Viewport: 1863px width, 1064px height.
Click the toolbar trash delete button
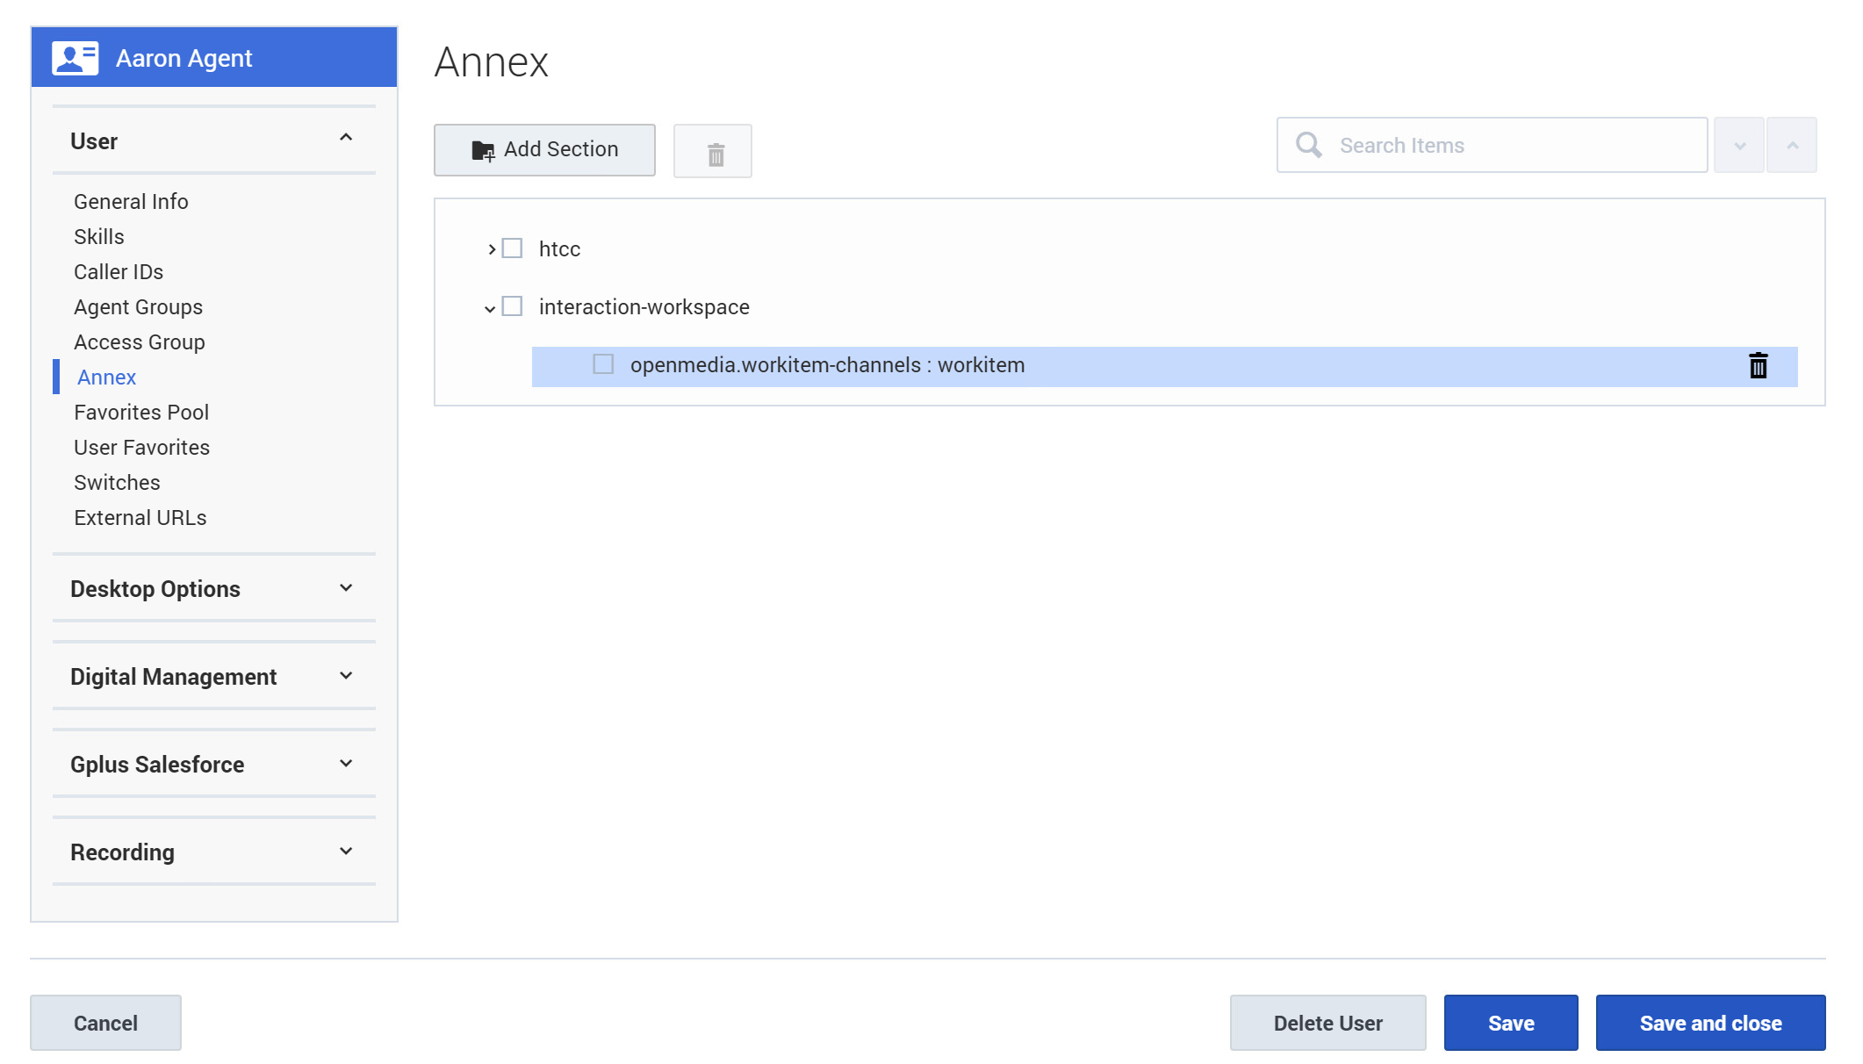click(x=713, y=151)
